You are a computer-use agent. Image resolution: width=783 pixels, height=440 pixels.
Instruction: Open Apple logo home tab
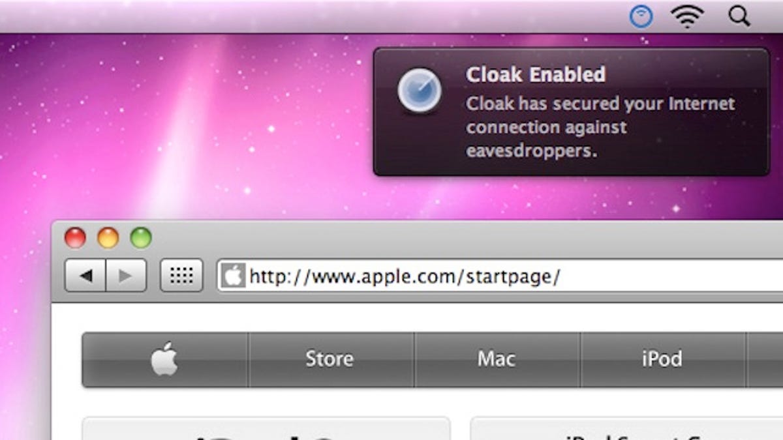click(165, 359)
